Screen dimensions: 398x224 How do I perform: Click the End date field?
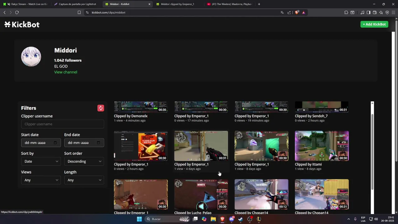click(x=84, y=143)
